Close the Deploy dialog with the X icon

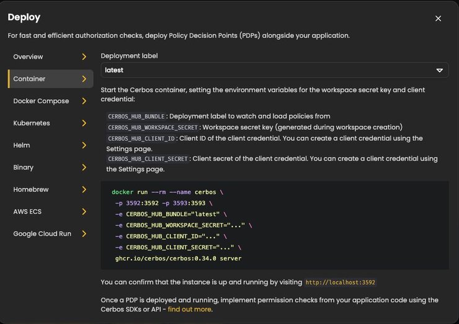438,19
